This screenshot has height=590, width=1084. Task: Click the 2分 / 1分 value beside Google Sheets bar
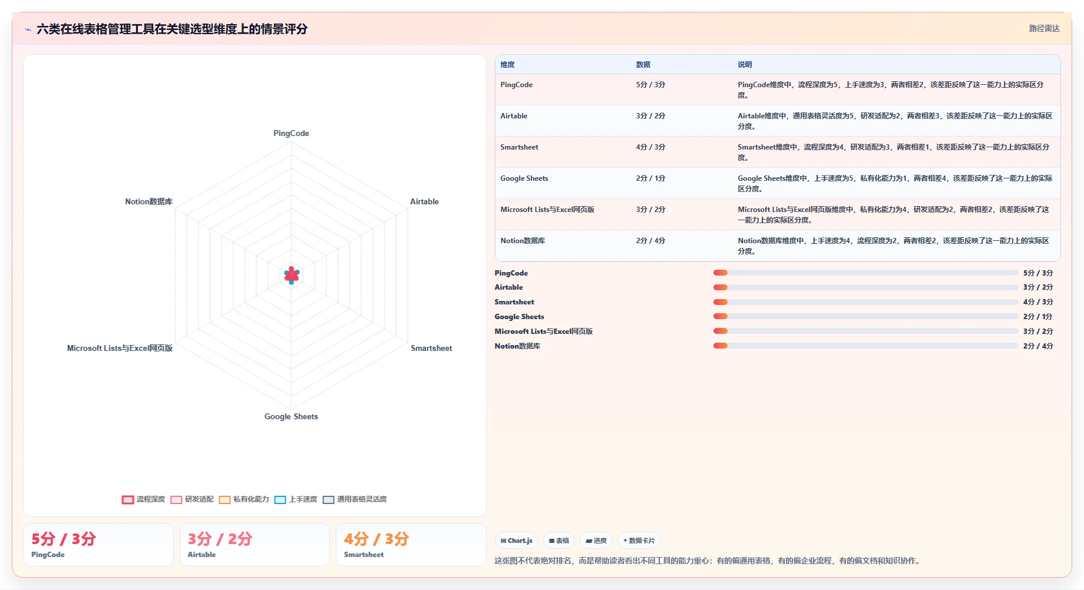(1038, 317)
